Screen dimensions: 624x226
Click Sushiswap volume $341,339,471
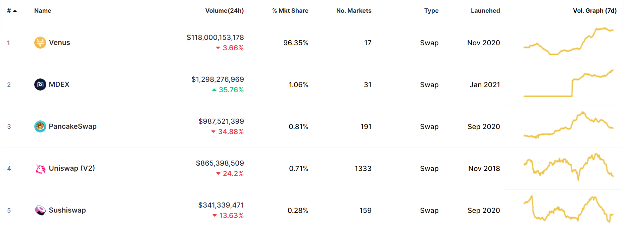point(221,205)
